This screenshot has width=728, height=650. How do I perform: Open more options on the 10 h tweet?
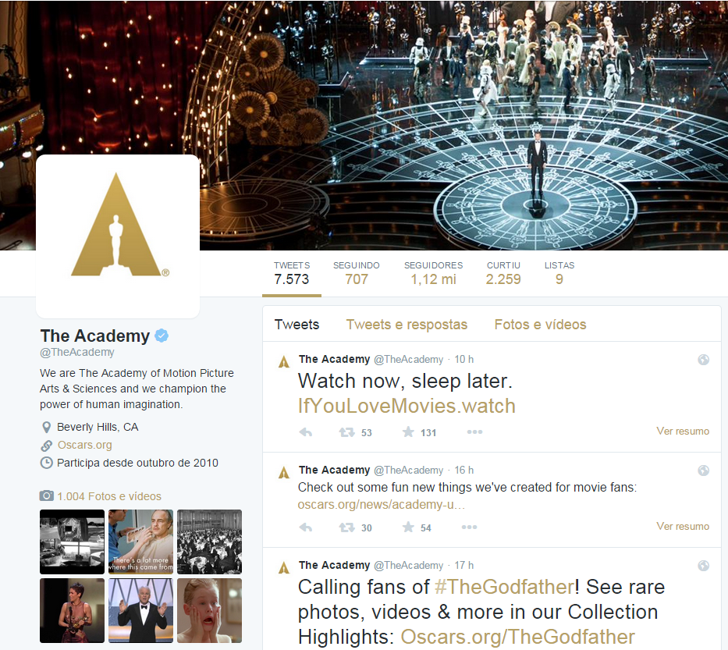coord(474,432)
